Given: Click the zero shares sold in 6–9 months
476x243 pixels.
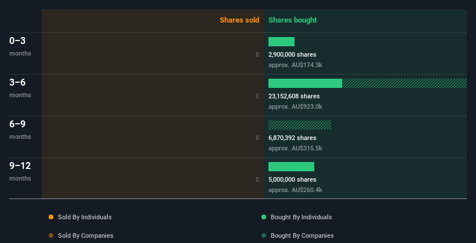Looking at the screenshot, I should coord(257,138).
